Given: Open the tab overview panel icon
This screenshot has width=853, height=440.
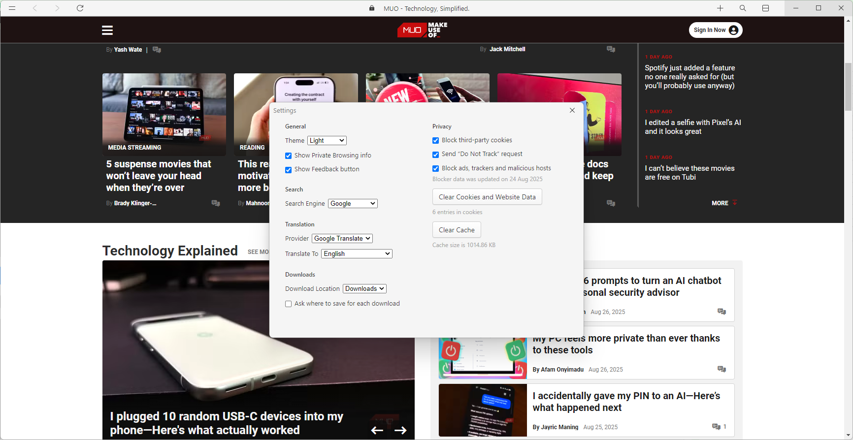Looking at the screenshot, I should (x=765, y=8).
